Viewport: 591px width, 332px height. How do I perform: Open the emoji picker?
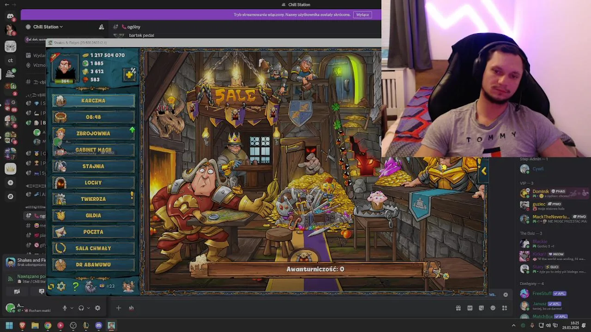pyautogui.click(x=493, y=308)
